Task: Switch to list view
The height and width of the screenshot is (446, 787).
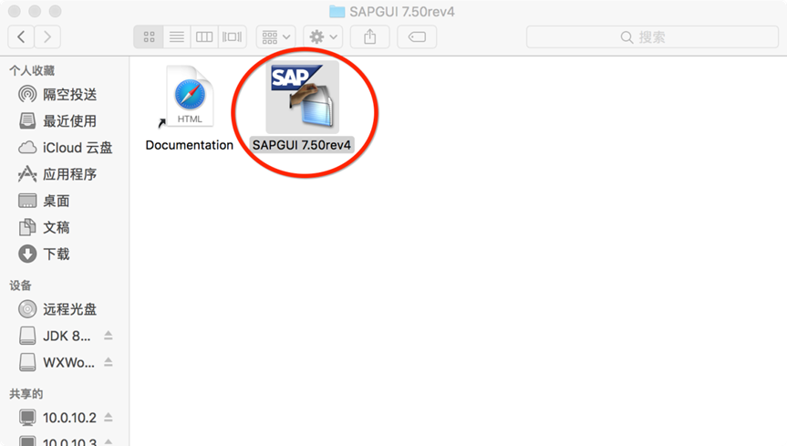Action: click(x=177, y=36)
